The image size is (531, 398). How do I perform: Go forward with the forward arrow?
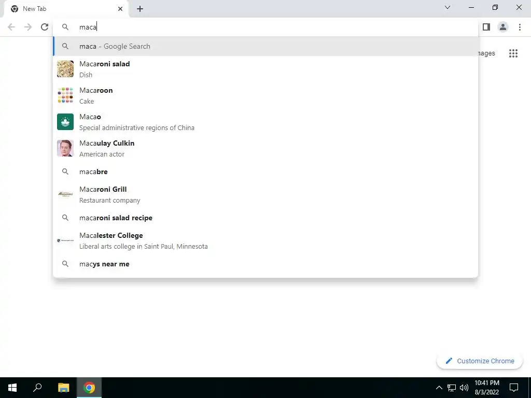coord(28,27)
